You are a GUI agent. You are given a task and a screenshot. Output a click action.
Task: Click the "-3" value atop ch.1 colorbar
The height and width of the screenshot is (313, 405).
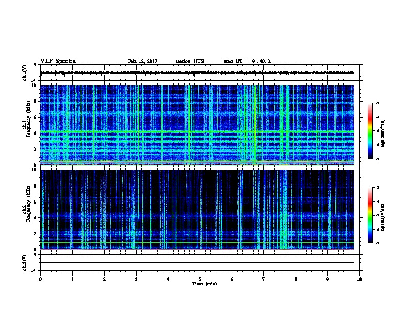coord(377,103)
